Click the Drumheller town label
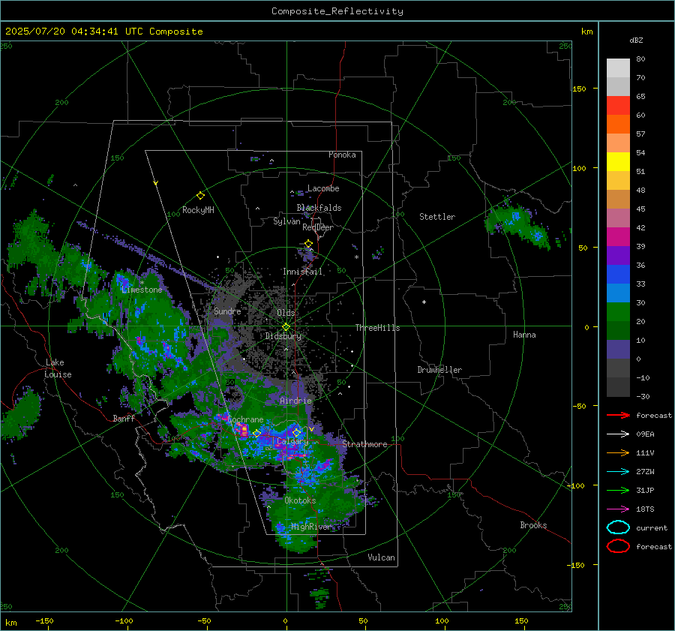 439,370
